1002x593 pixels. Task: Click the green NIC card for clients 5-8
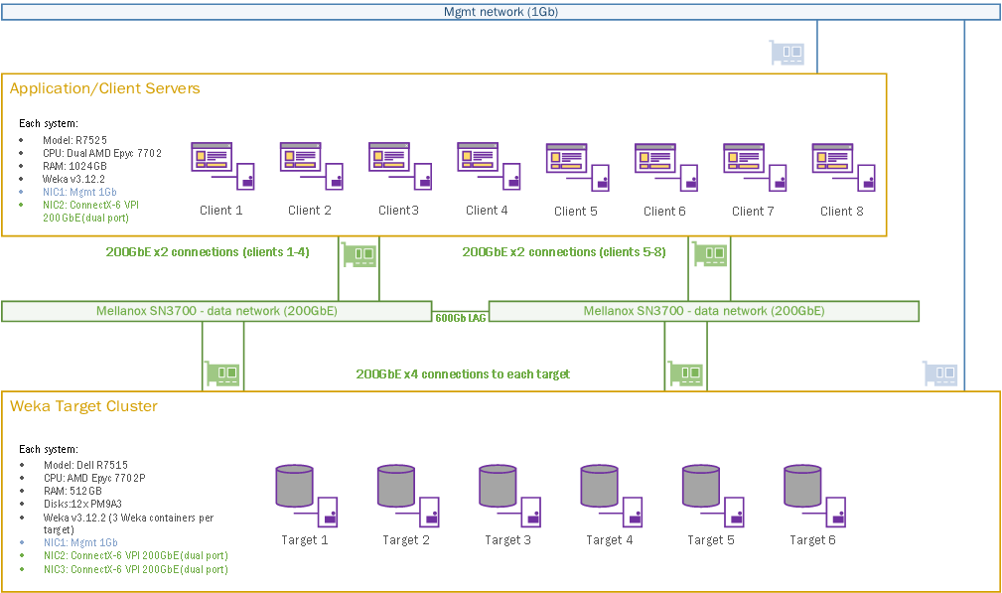(x=710, y=254)
